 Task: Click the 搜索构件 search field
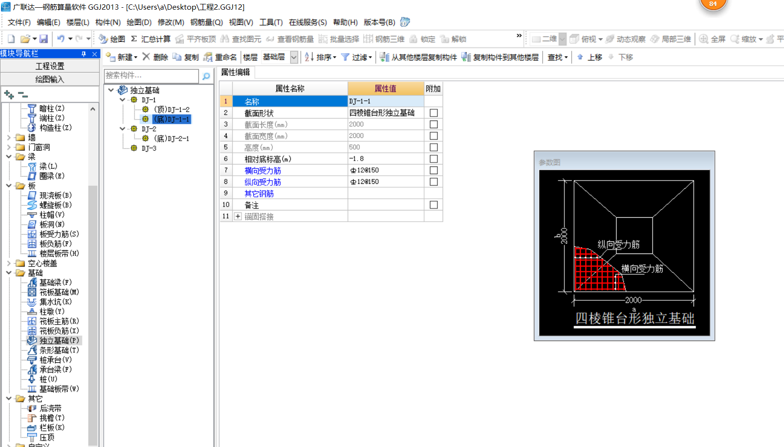[151, 75]
